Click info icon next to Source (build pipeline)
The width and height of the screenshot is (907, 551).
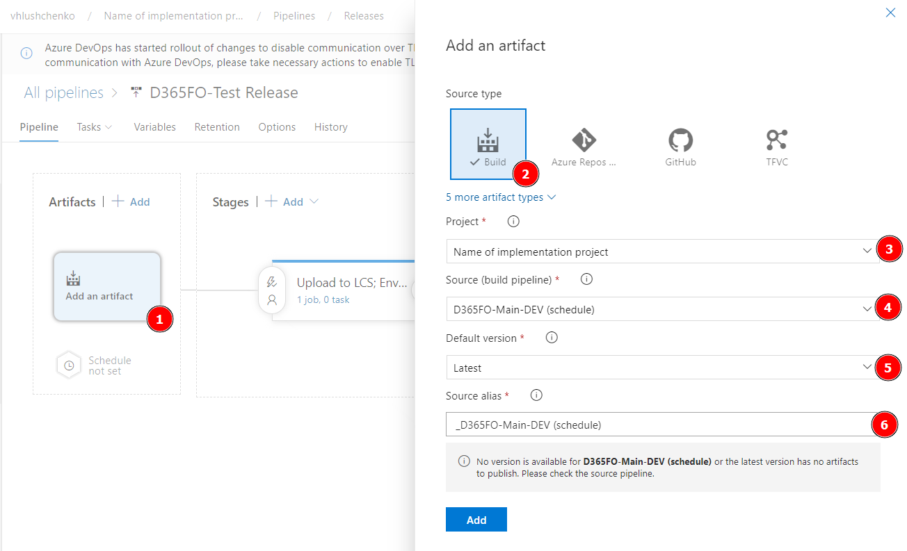coord(586,279)
